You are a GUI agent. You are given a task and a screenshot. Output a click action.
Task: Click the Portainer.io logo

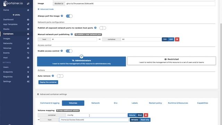point(13,3)
